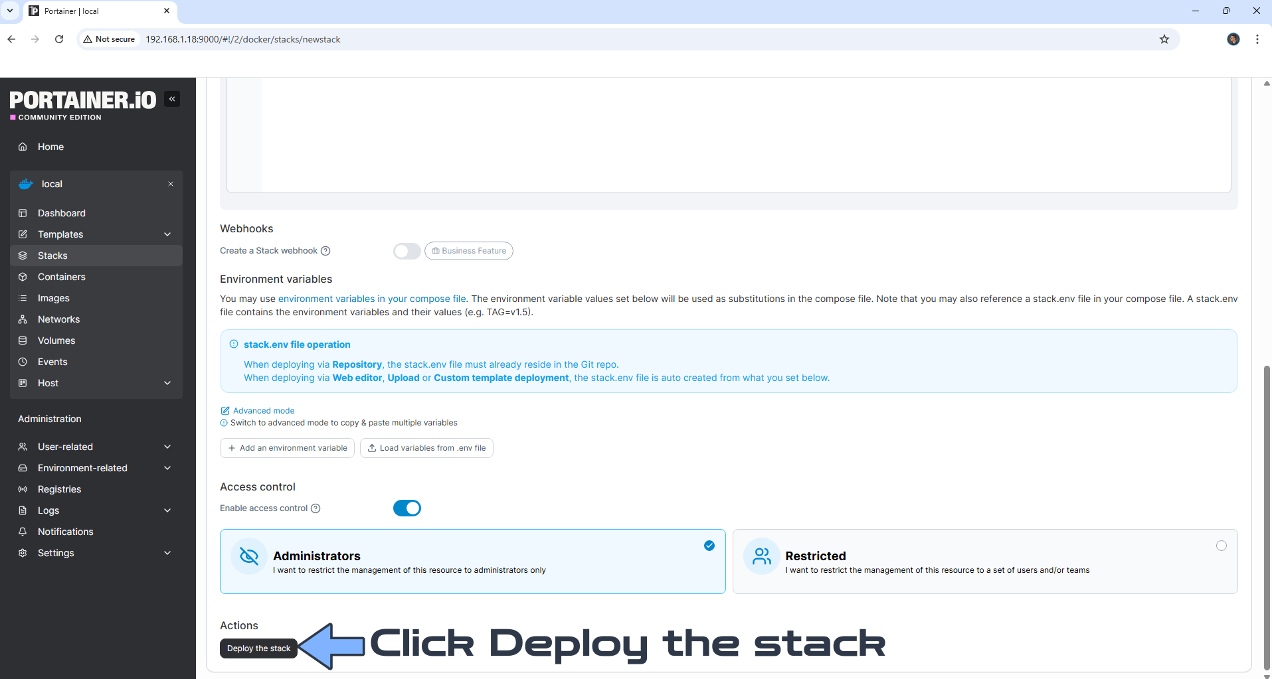This screenshot has width=1272, height=679.
Task: Expand the Templates menu
Action: [60, 234]
